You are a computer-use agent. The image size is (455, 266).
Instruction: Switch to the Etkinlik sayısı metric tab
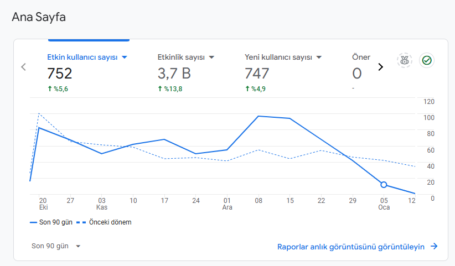click(x=186, y=72)
